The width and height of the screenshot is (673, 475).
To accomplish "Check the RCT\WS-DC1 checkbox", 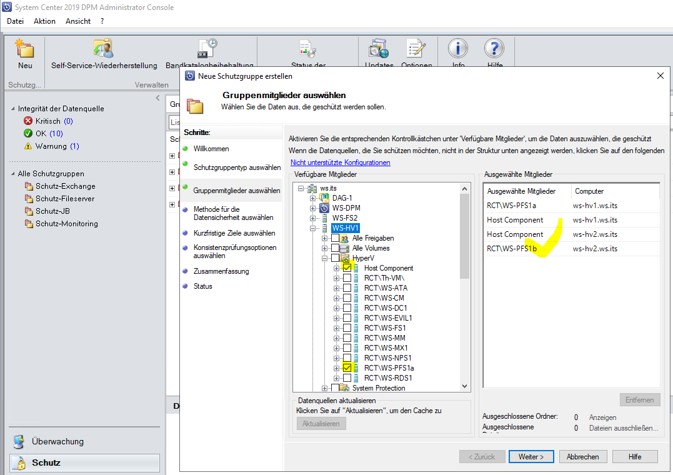I will click(347, 307).
